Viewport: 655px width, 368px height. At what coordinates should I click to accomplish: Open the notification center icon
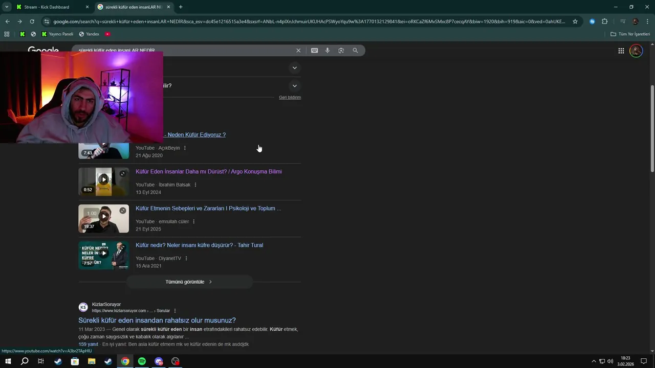(x=644, y=361)
